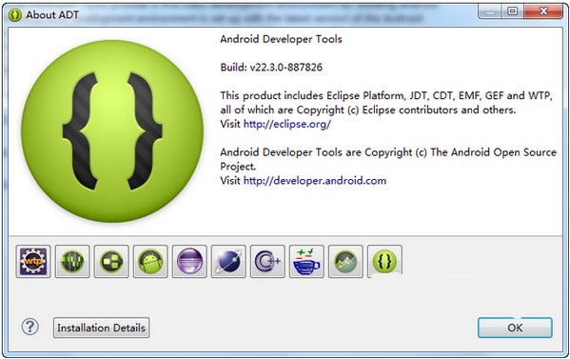
Task: Click the small green braces ADT plugin icon
Action: (x=384, y=262)
